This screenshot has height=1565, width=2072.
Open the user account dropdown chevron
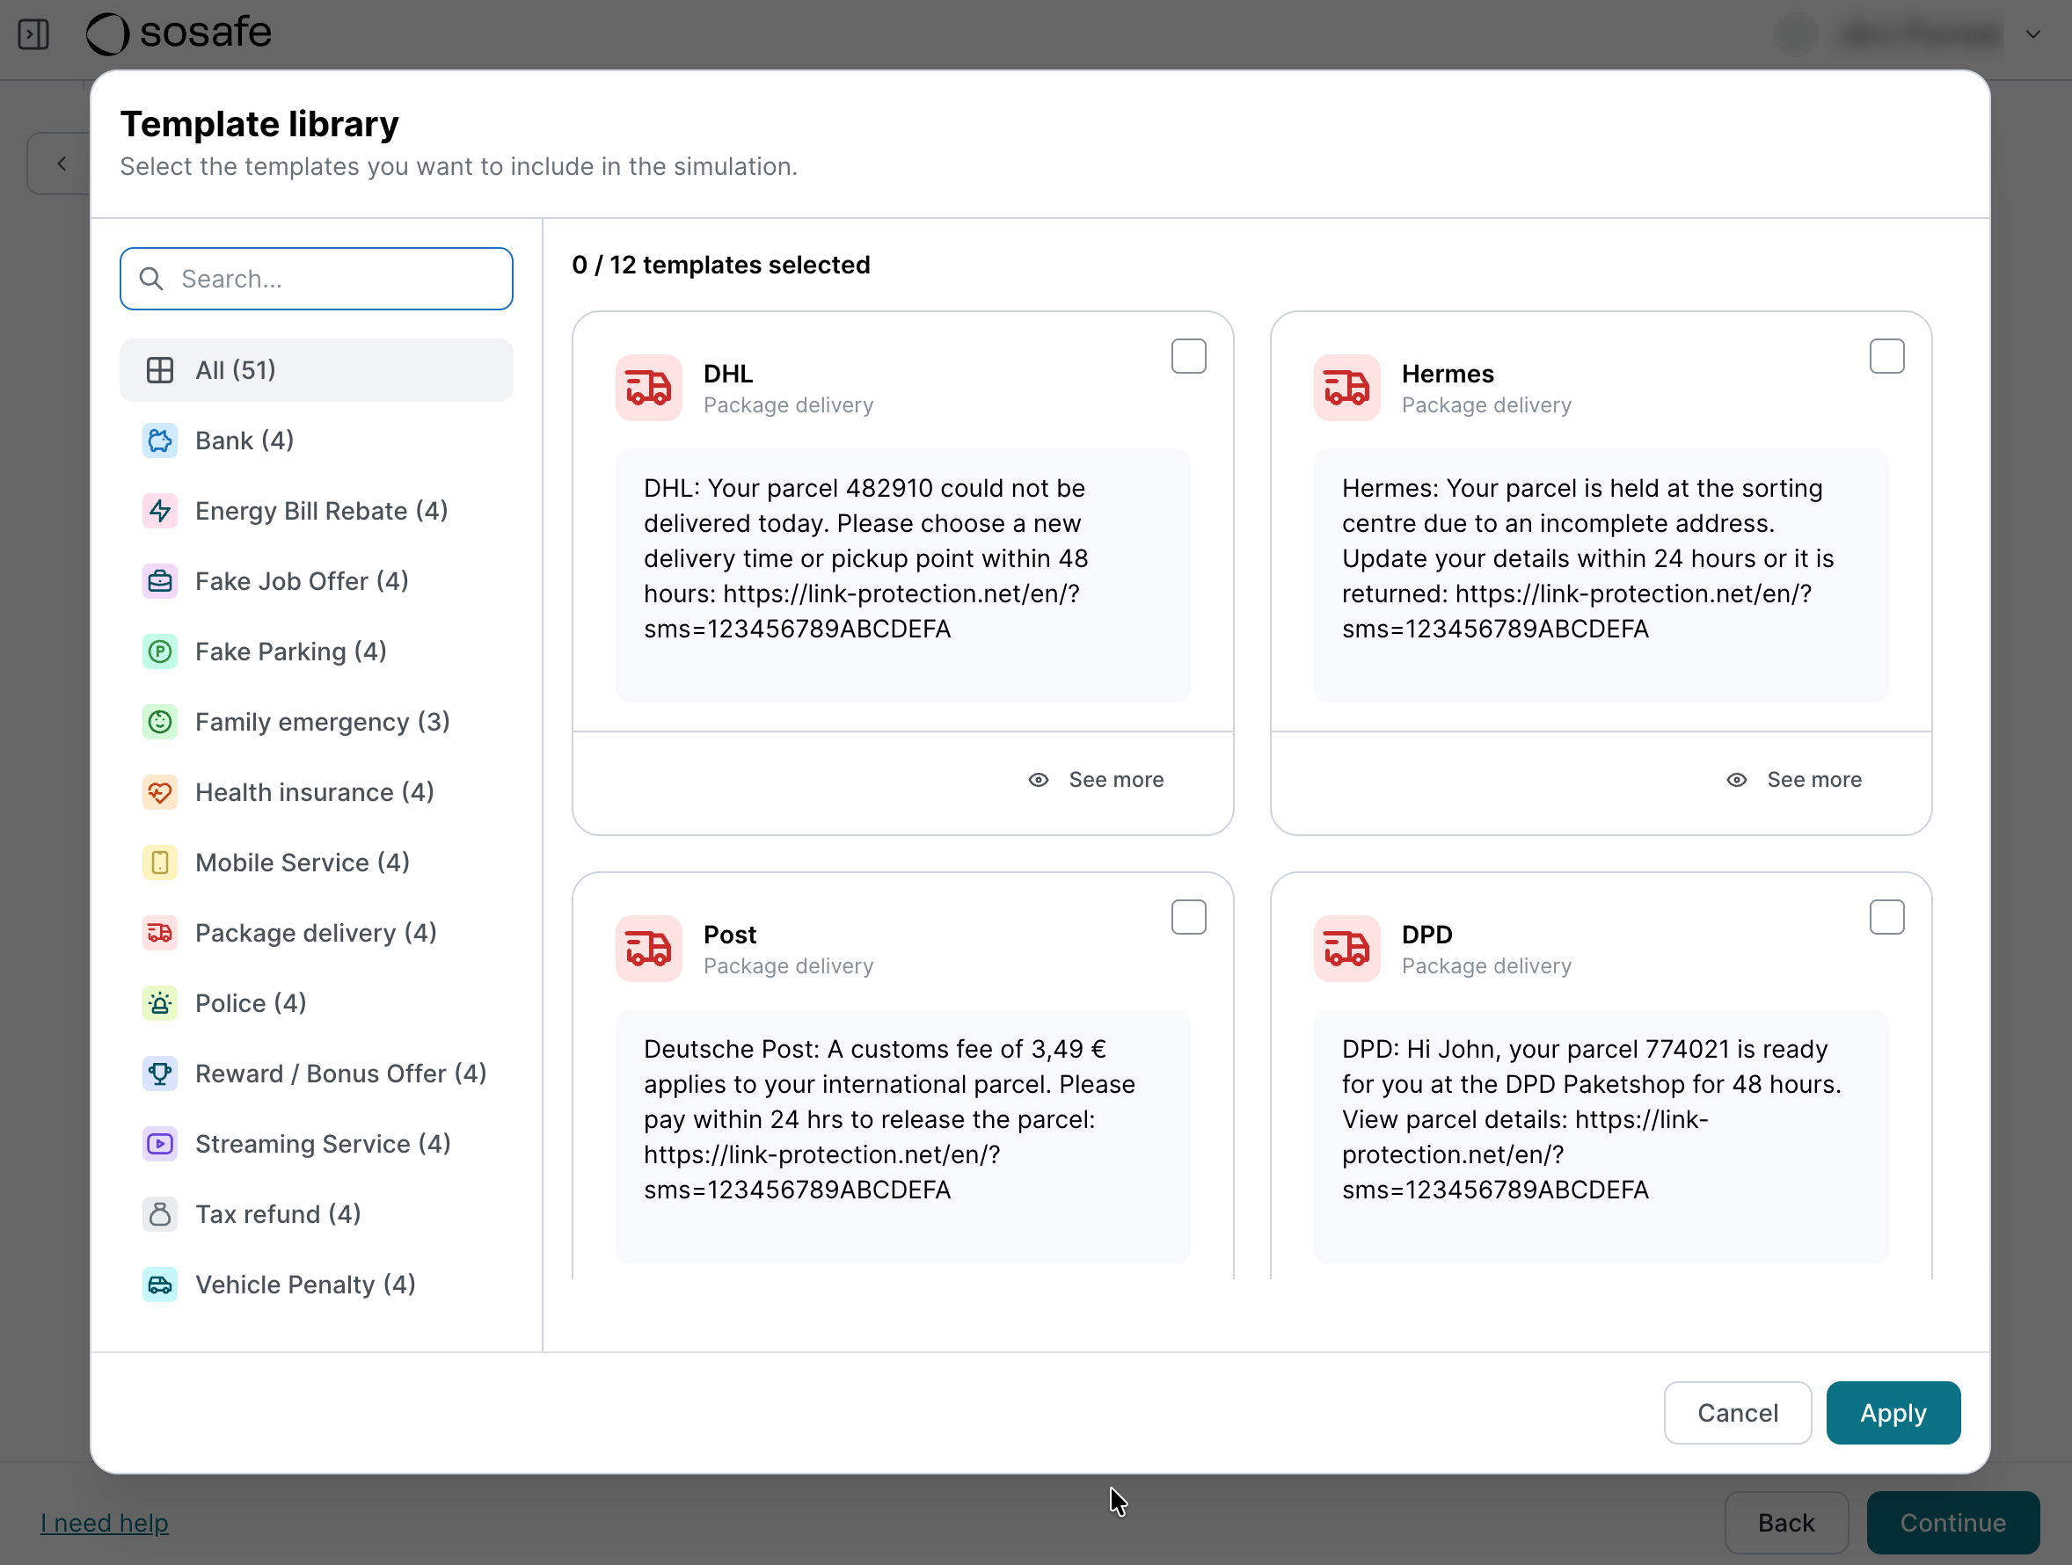pos(2032,34)
